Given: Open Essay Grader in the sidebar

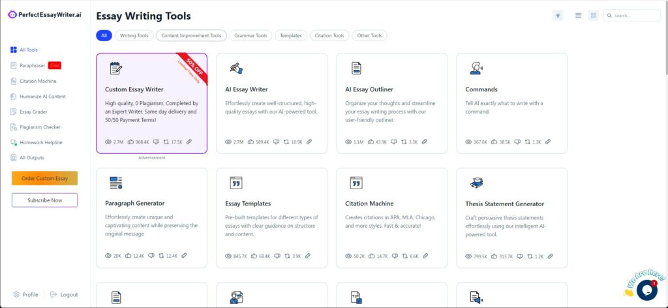Looking at the screenshot, I should (29, 112).
